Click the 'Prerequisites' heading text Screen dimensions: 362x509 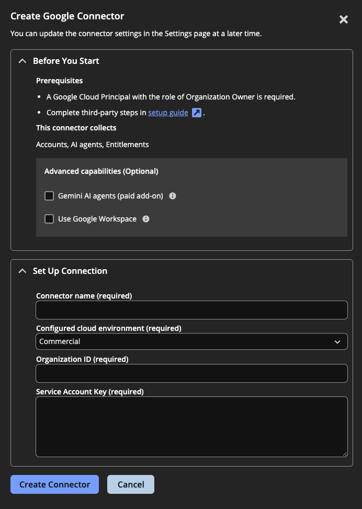pyautogui.click(x=59, y=81)
